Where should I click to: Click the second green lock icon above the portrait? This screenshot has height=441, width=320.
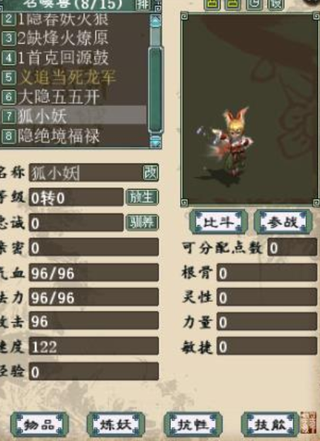pos(233,5)
